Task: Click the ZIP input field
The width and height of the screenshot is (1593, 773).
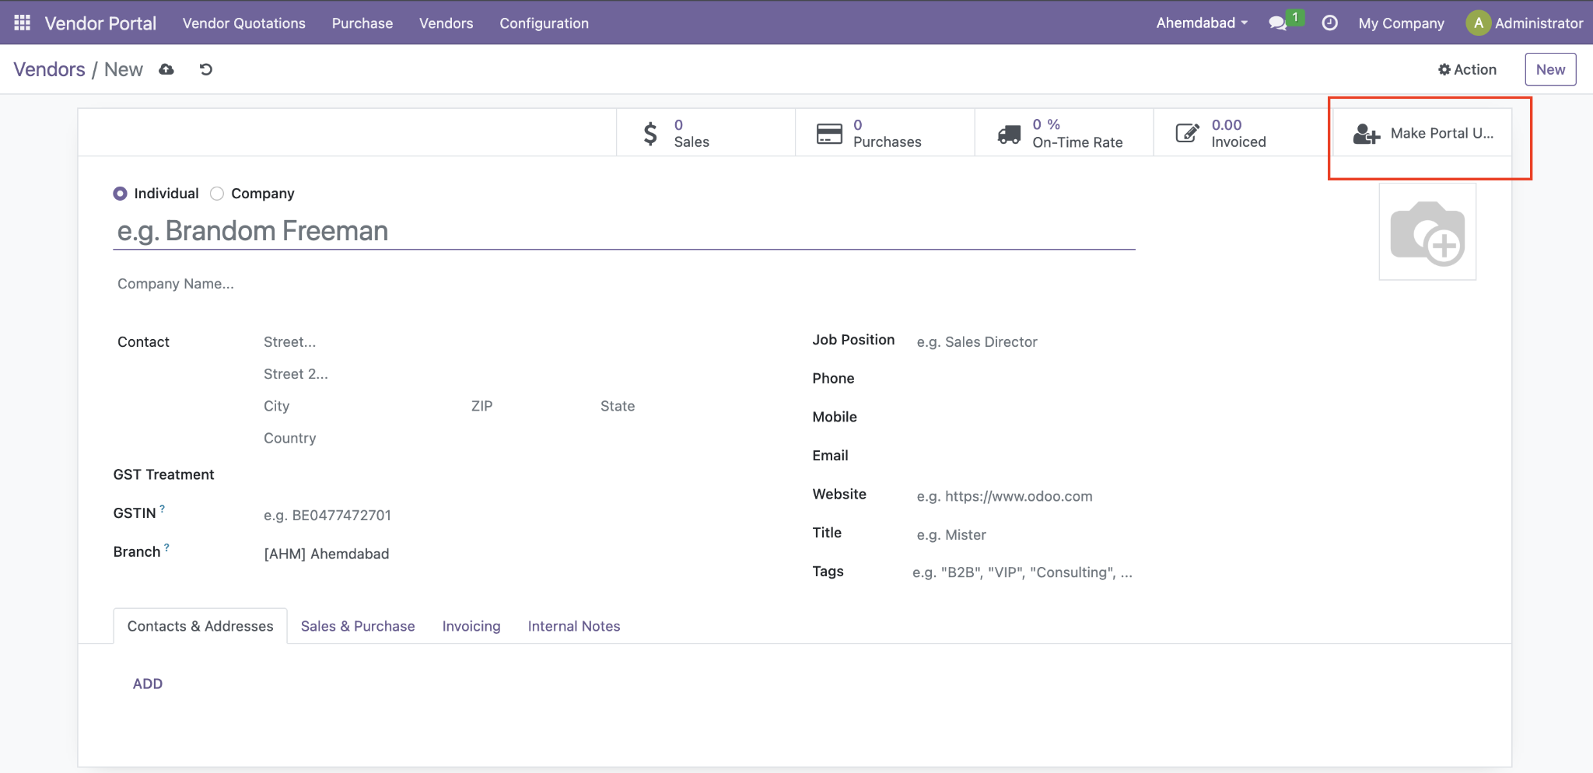Action: tap(530, 406)
